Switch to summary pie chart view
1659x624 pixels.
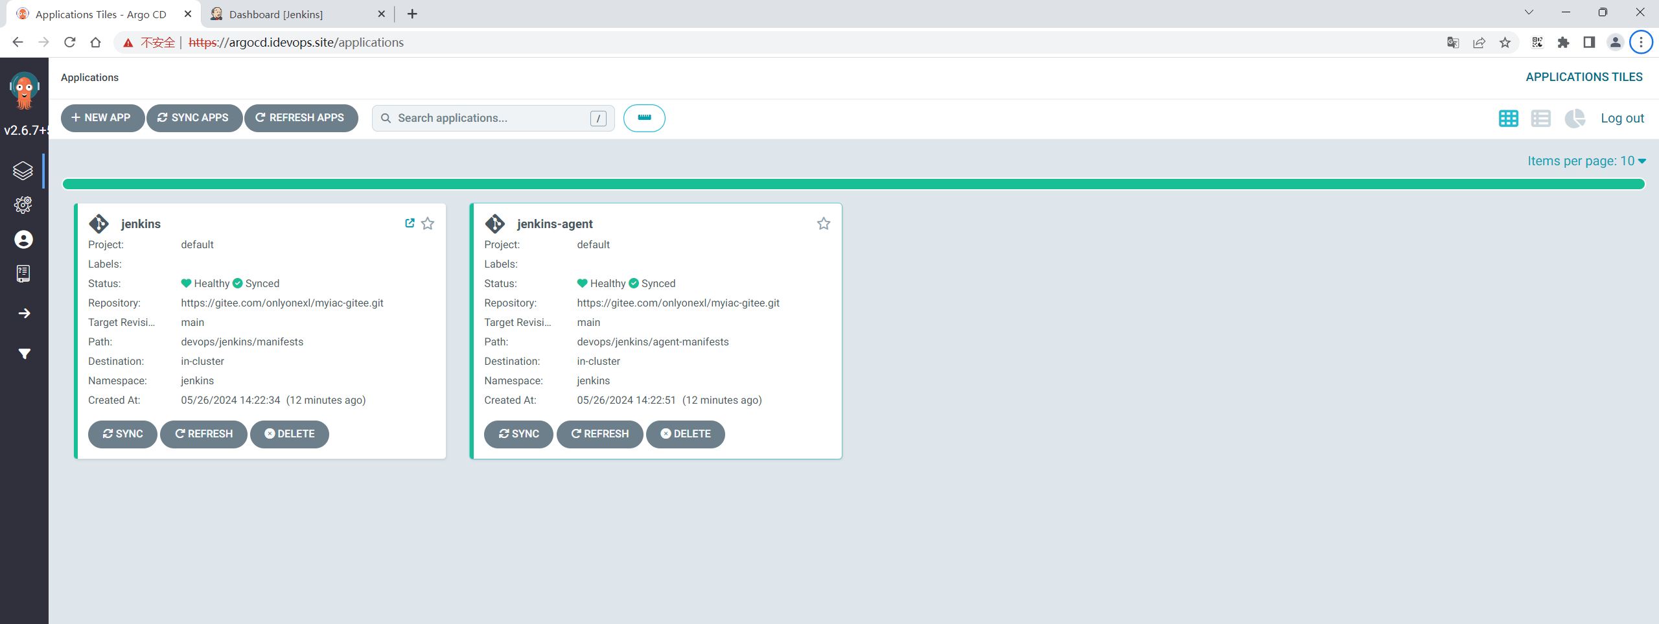coord(1574,119)
